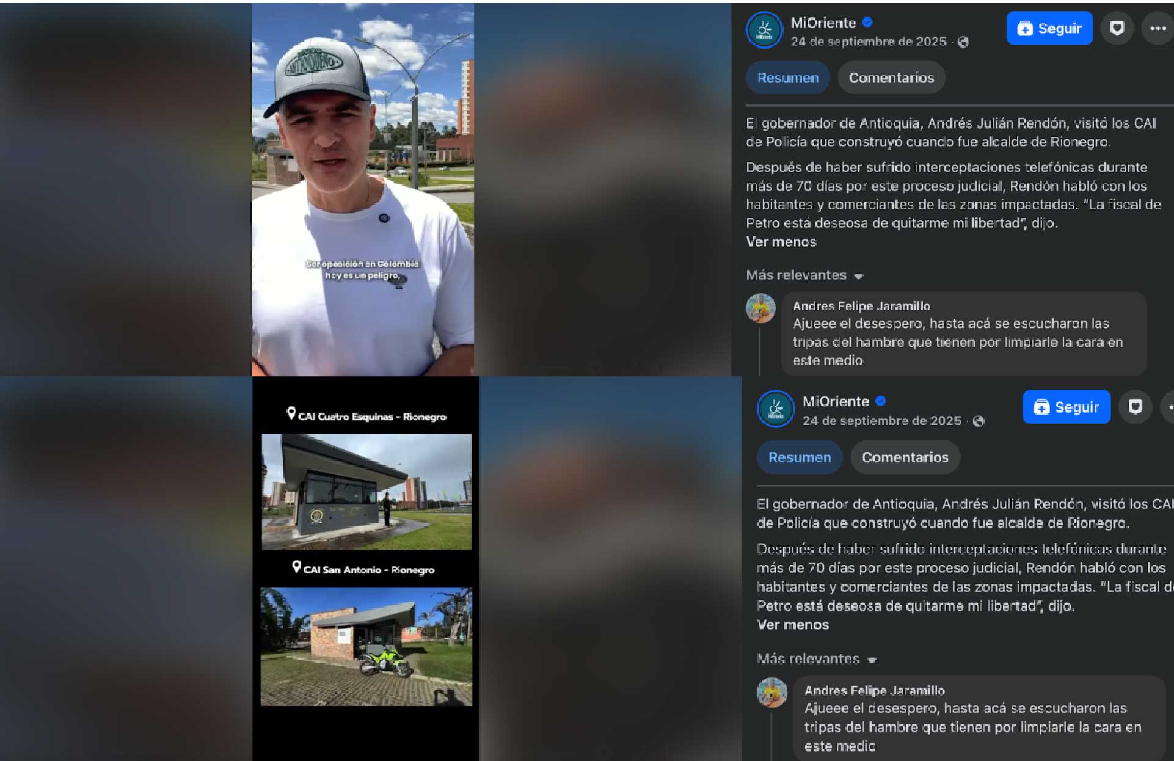Click the shield icon next to top Seguir
This screenshot has height=761, width=1174.
pos(1117,28)
